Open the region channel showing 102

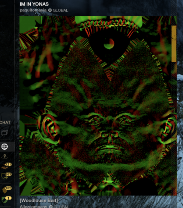(x=5, y=190)
